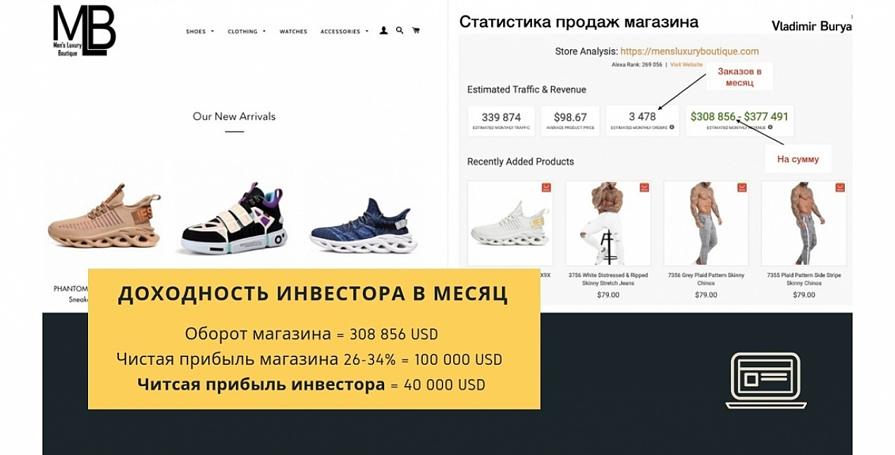Open the search magnifier icon
The image size is (895, 455).
pyautogui.click(x=400, y=31)
